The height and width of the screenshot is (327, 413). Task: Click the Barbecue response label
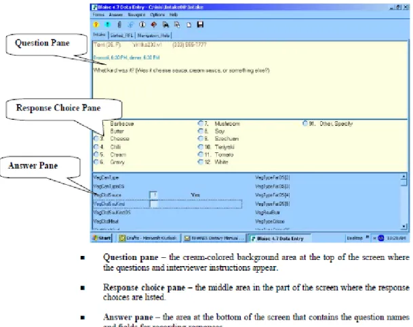(x=122, y=123)
